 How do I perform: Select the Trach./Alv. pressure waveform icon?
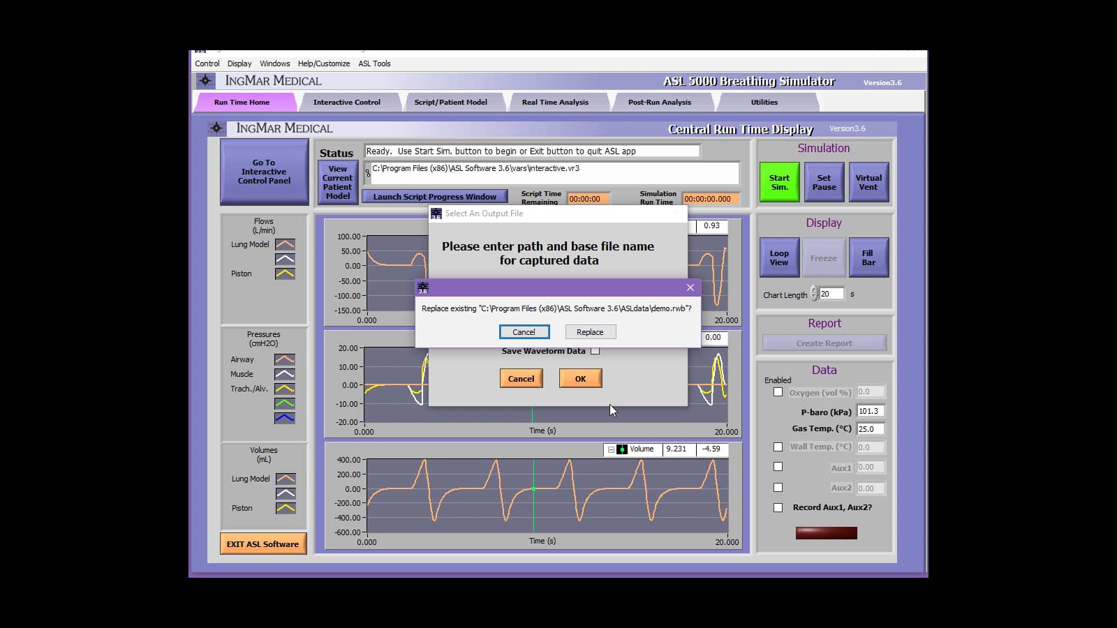285,389
